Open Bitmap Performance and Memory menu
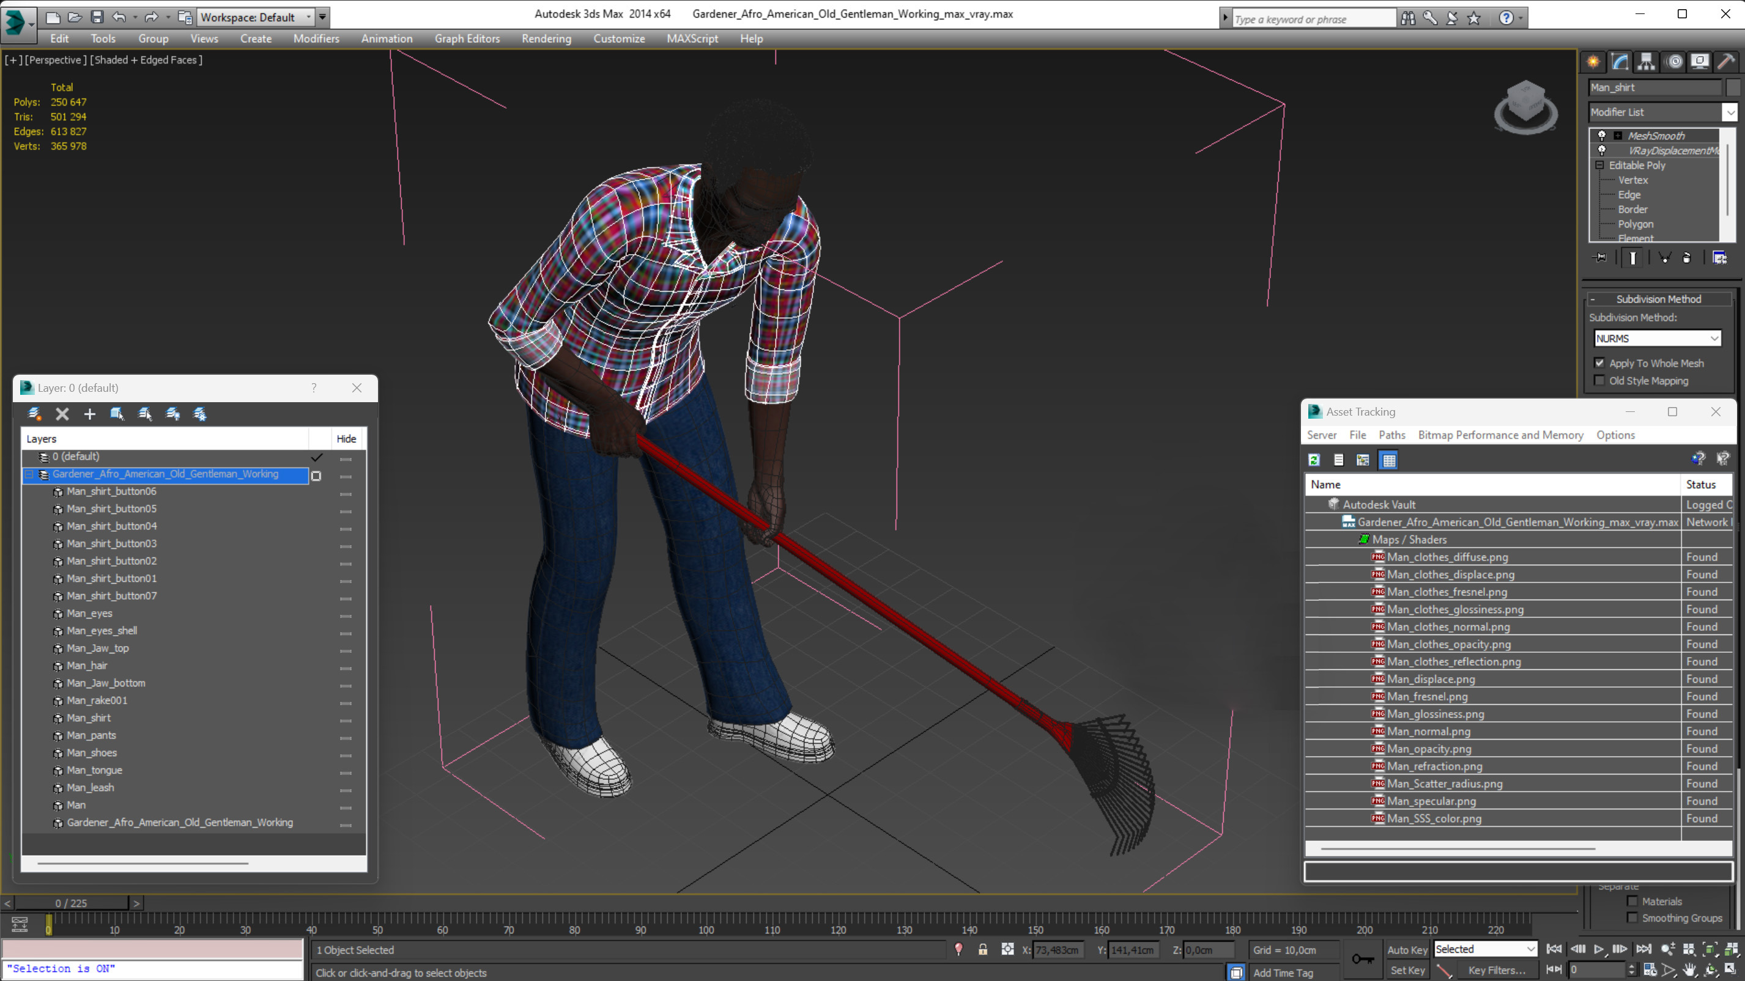The image size is (1745, 981). click(x=1500, y=435)
